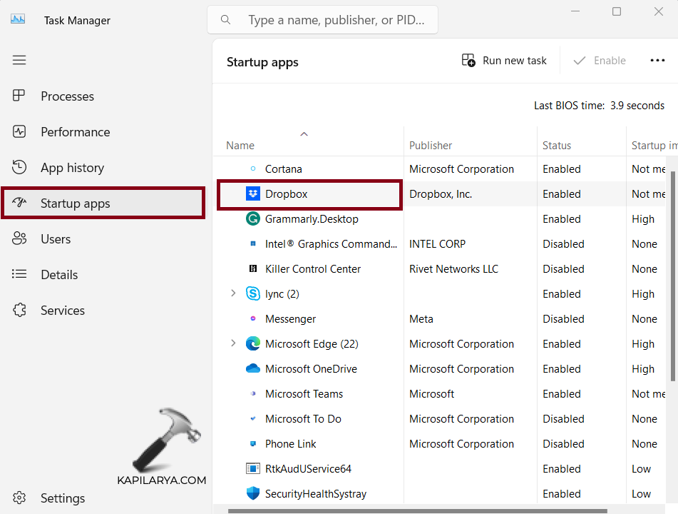Open the three-dots more options menu
This screenshot has height=514, width=678.
pyautogui.click(x=657, y=61)
